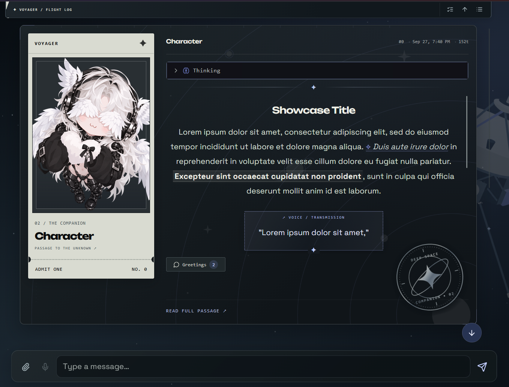Click PASSAGE TO THE UNKNOWN link

click(66, 248)
